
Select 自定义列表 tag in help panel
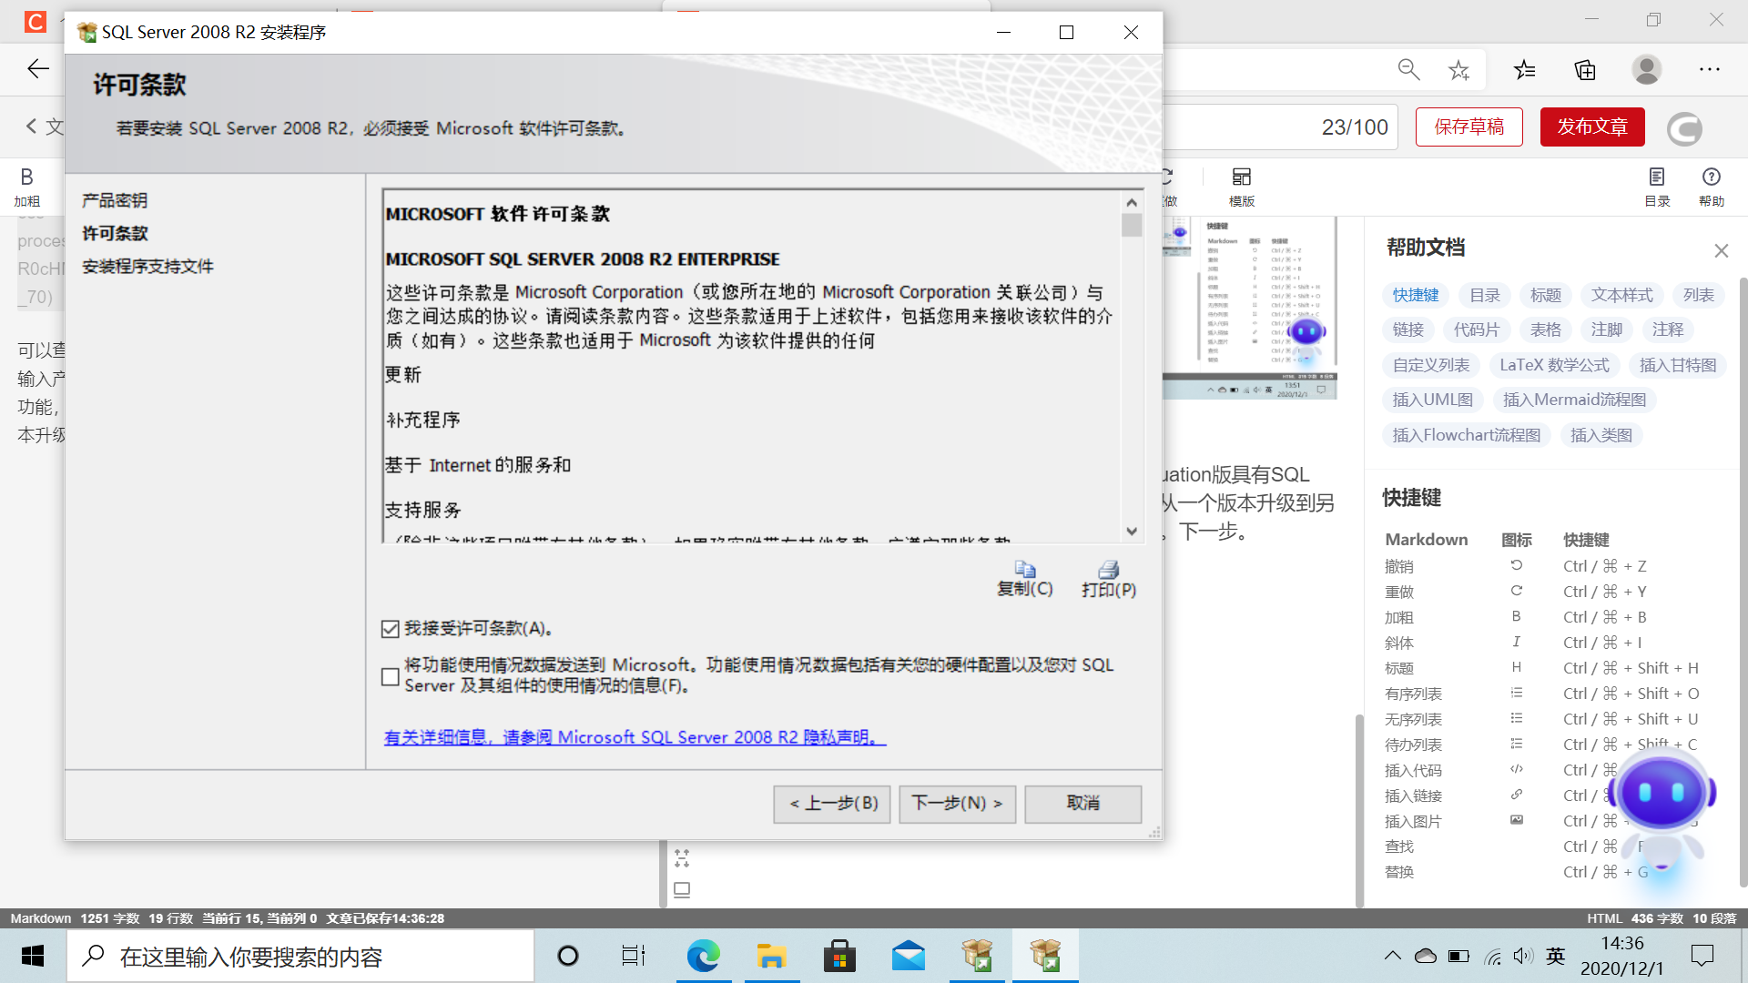click(1431, 365)
